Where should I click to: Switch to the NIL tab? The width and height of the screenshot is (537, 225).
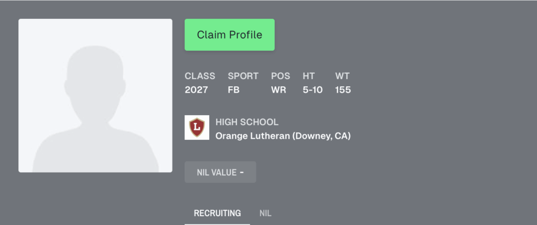265,213
